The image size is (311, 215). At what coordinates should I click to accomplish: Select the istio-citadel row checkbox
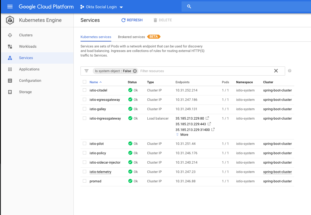(x=85, y=90)
